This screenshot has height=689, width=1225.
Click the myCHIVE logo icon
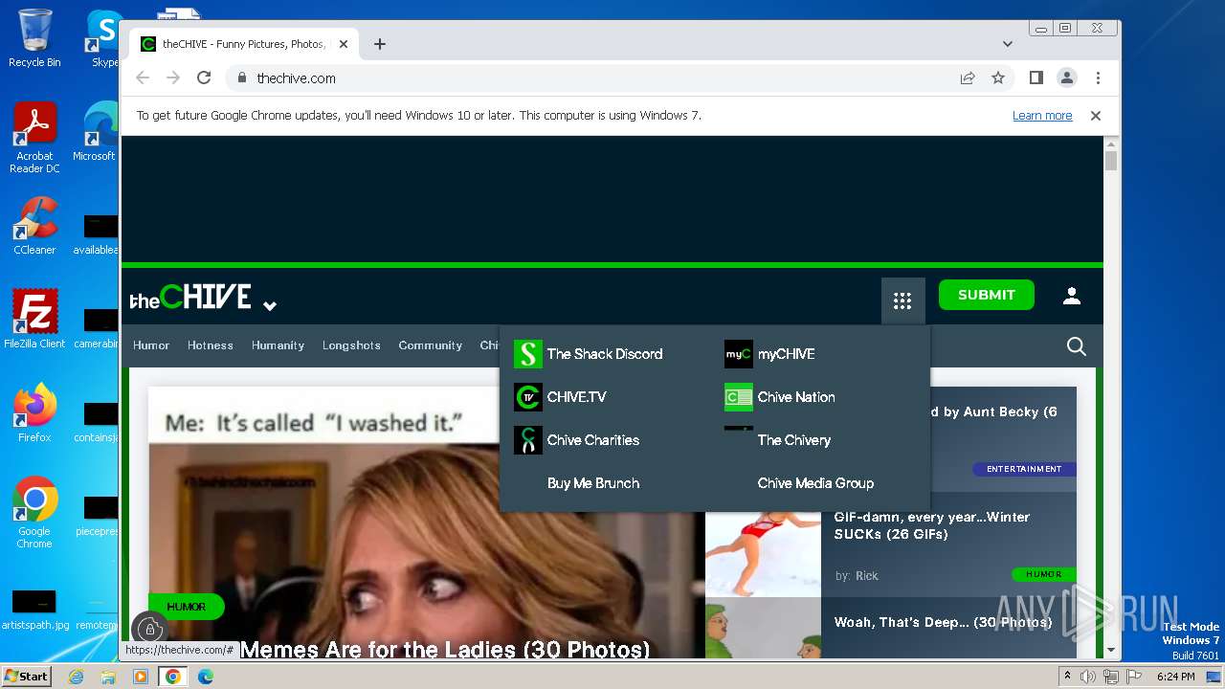coord(739,354)
